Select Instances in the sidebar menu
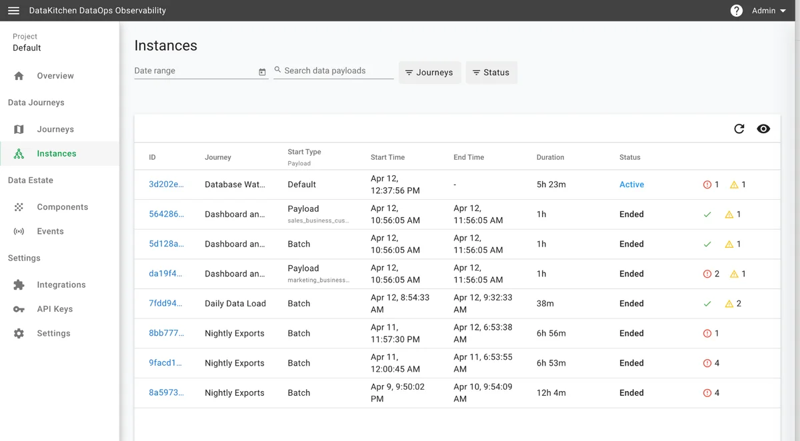The height and width of the screenshot is (441, 800). point(57,152)
